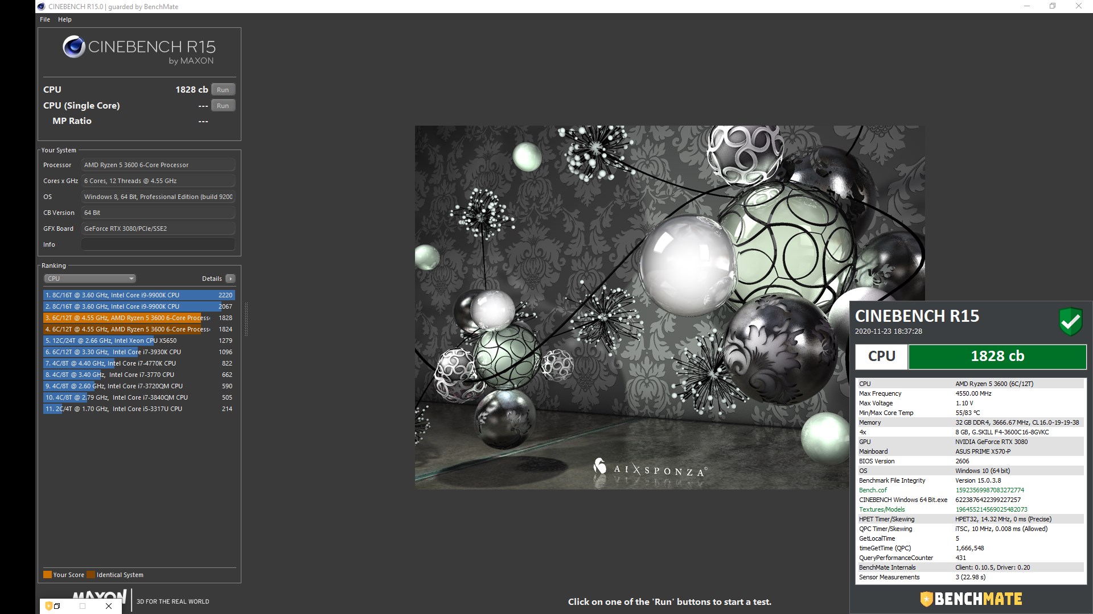Click the Cinebench R15 logo icon
Image resolution: width=1093 pixels, height=614 pixels.
pos(74,47)
